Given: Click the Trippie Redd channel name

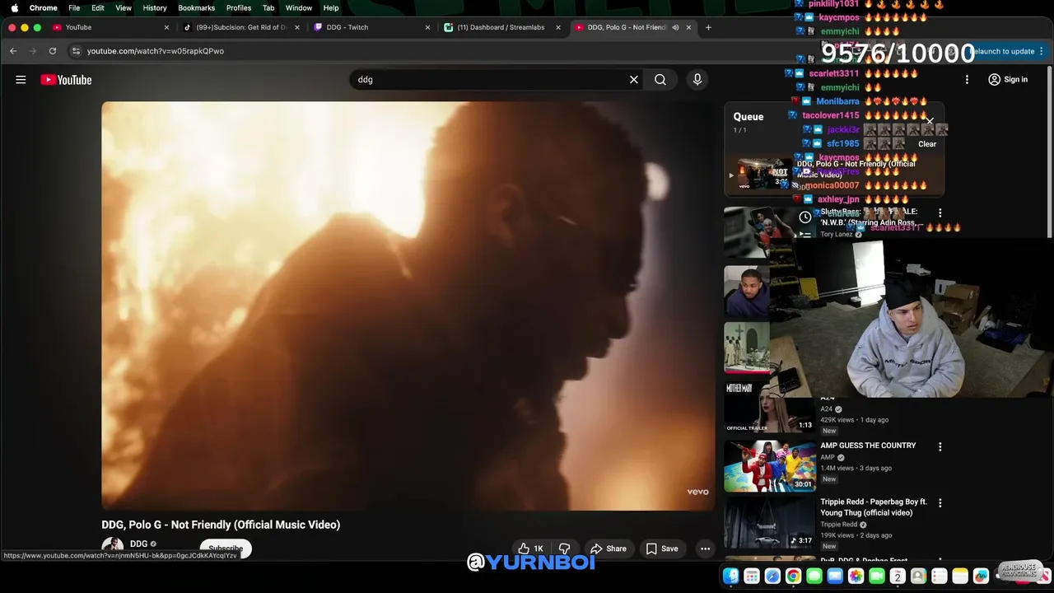Looking at the screenshot, I should (x=838, y=525).
